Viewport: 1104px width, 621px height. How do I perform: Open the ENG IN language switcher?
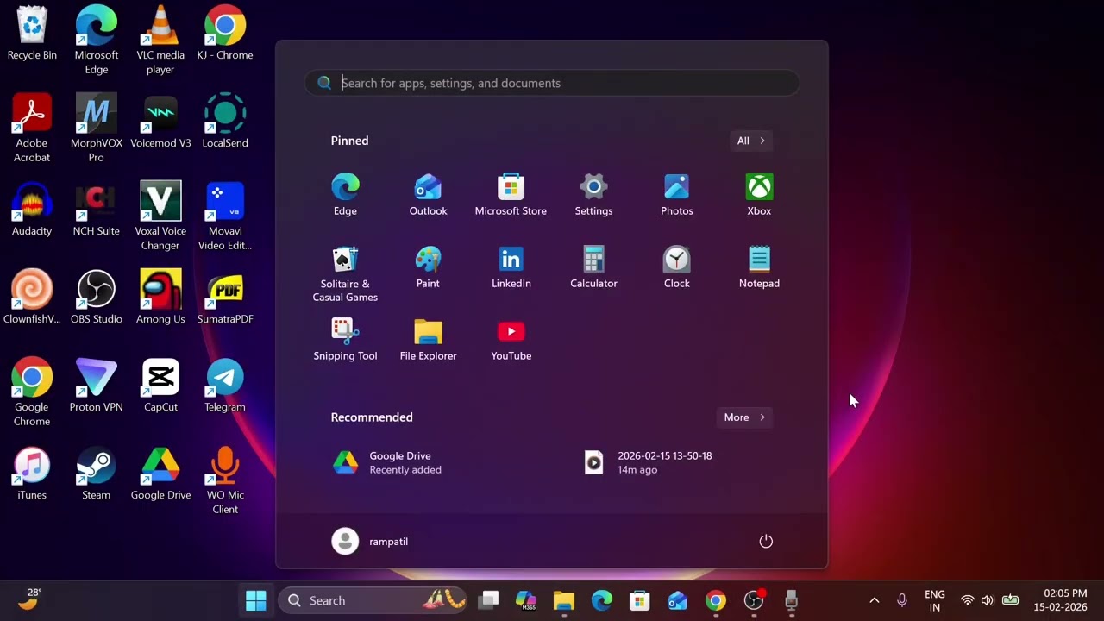935,600
